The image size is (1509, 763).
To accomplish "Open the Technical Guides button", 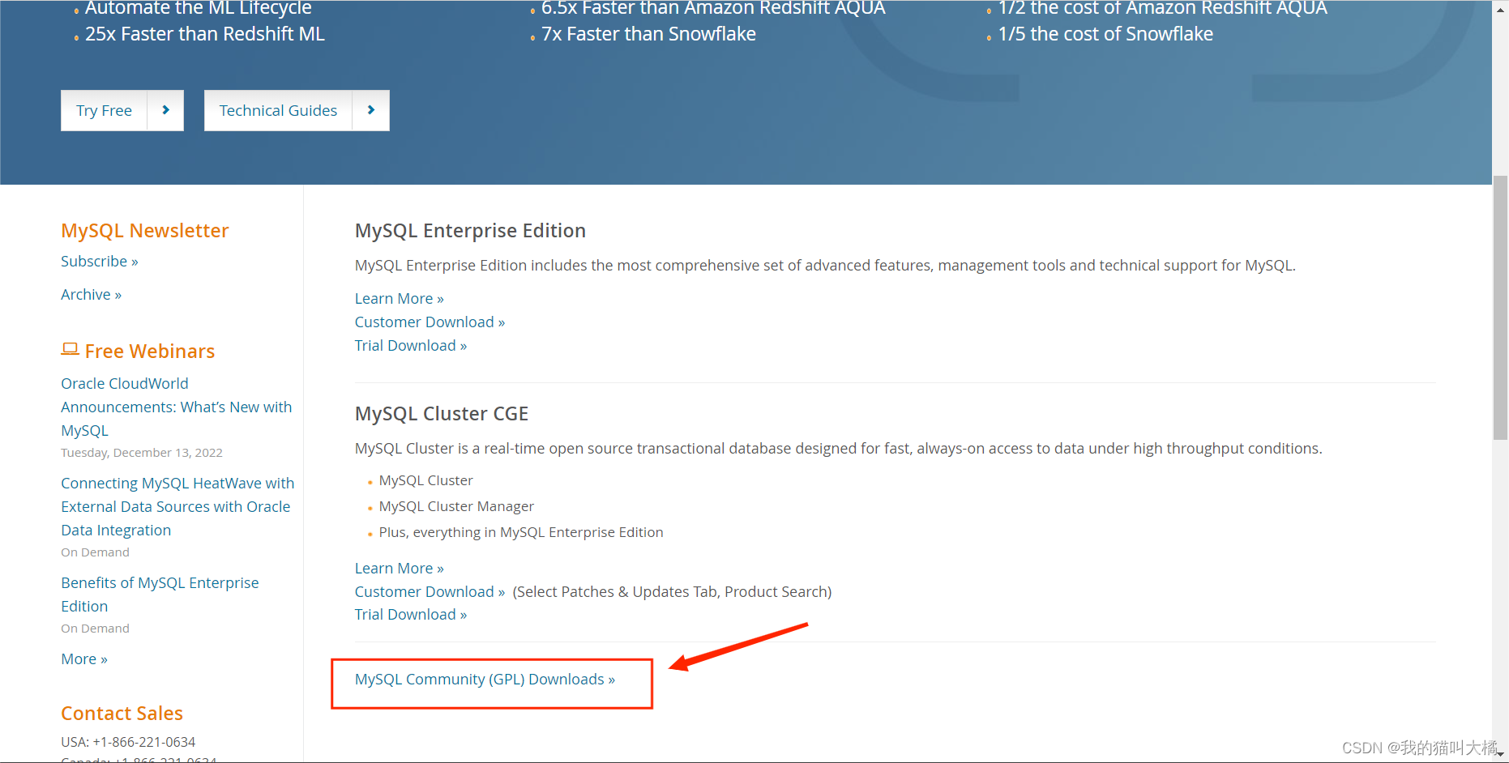I will pyautogui.click(x=278, y=110).
